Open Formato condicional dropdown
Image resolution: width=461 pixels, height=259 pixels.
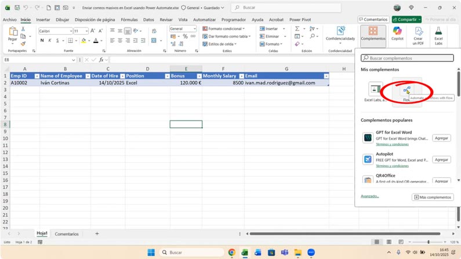[224, 28]
